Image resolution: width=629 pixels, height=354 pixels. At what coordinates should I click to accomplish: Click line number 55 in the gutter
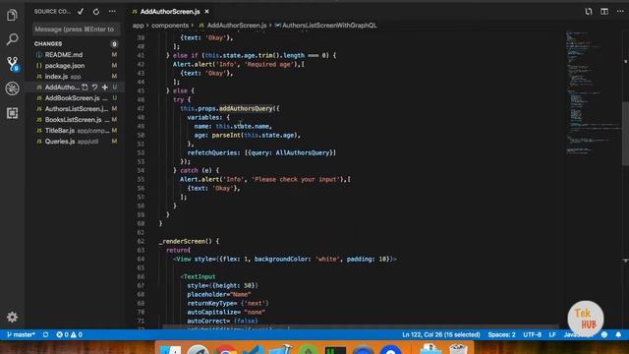141,179
